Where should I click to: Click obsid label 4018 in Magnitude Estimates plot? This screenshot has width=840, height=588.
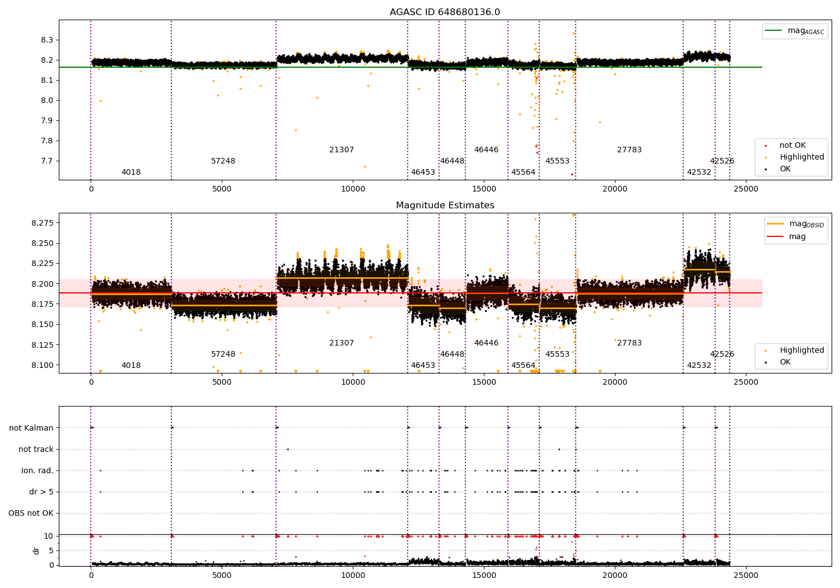[x=131, y=366]
